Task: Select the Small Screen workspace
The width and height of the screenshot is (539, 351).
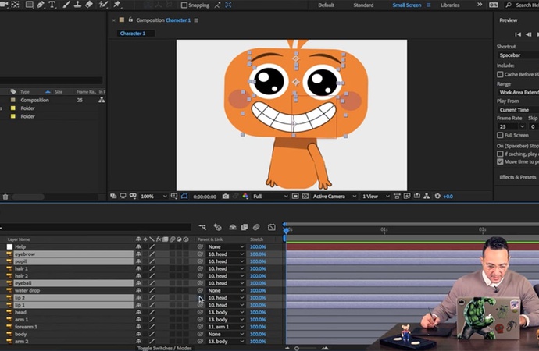Action: pos(407,5)
